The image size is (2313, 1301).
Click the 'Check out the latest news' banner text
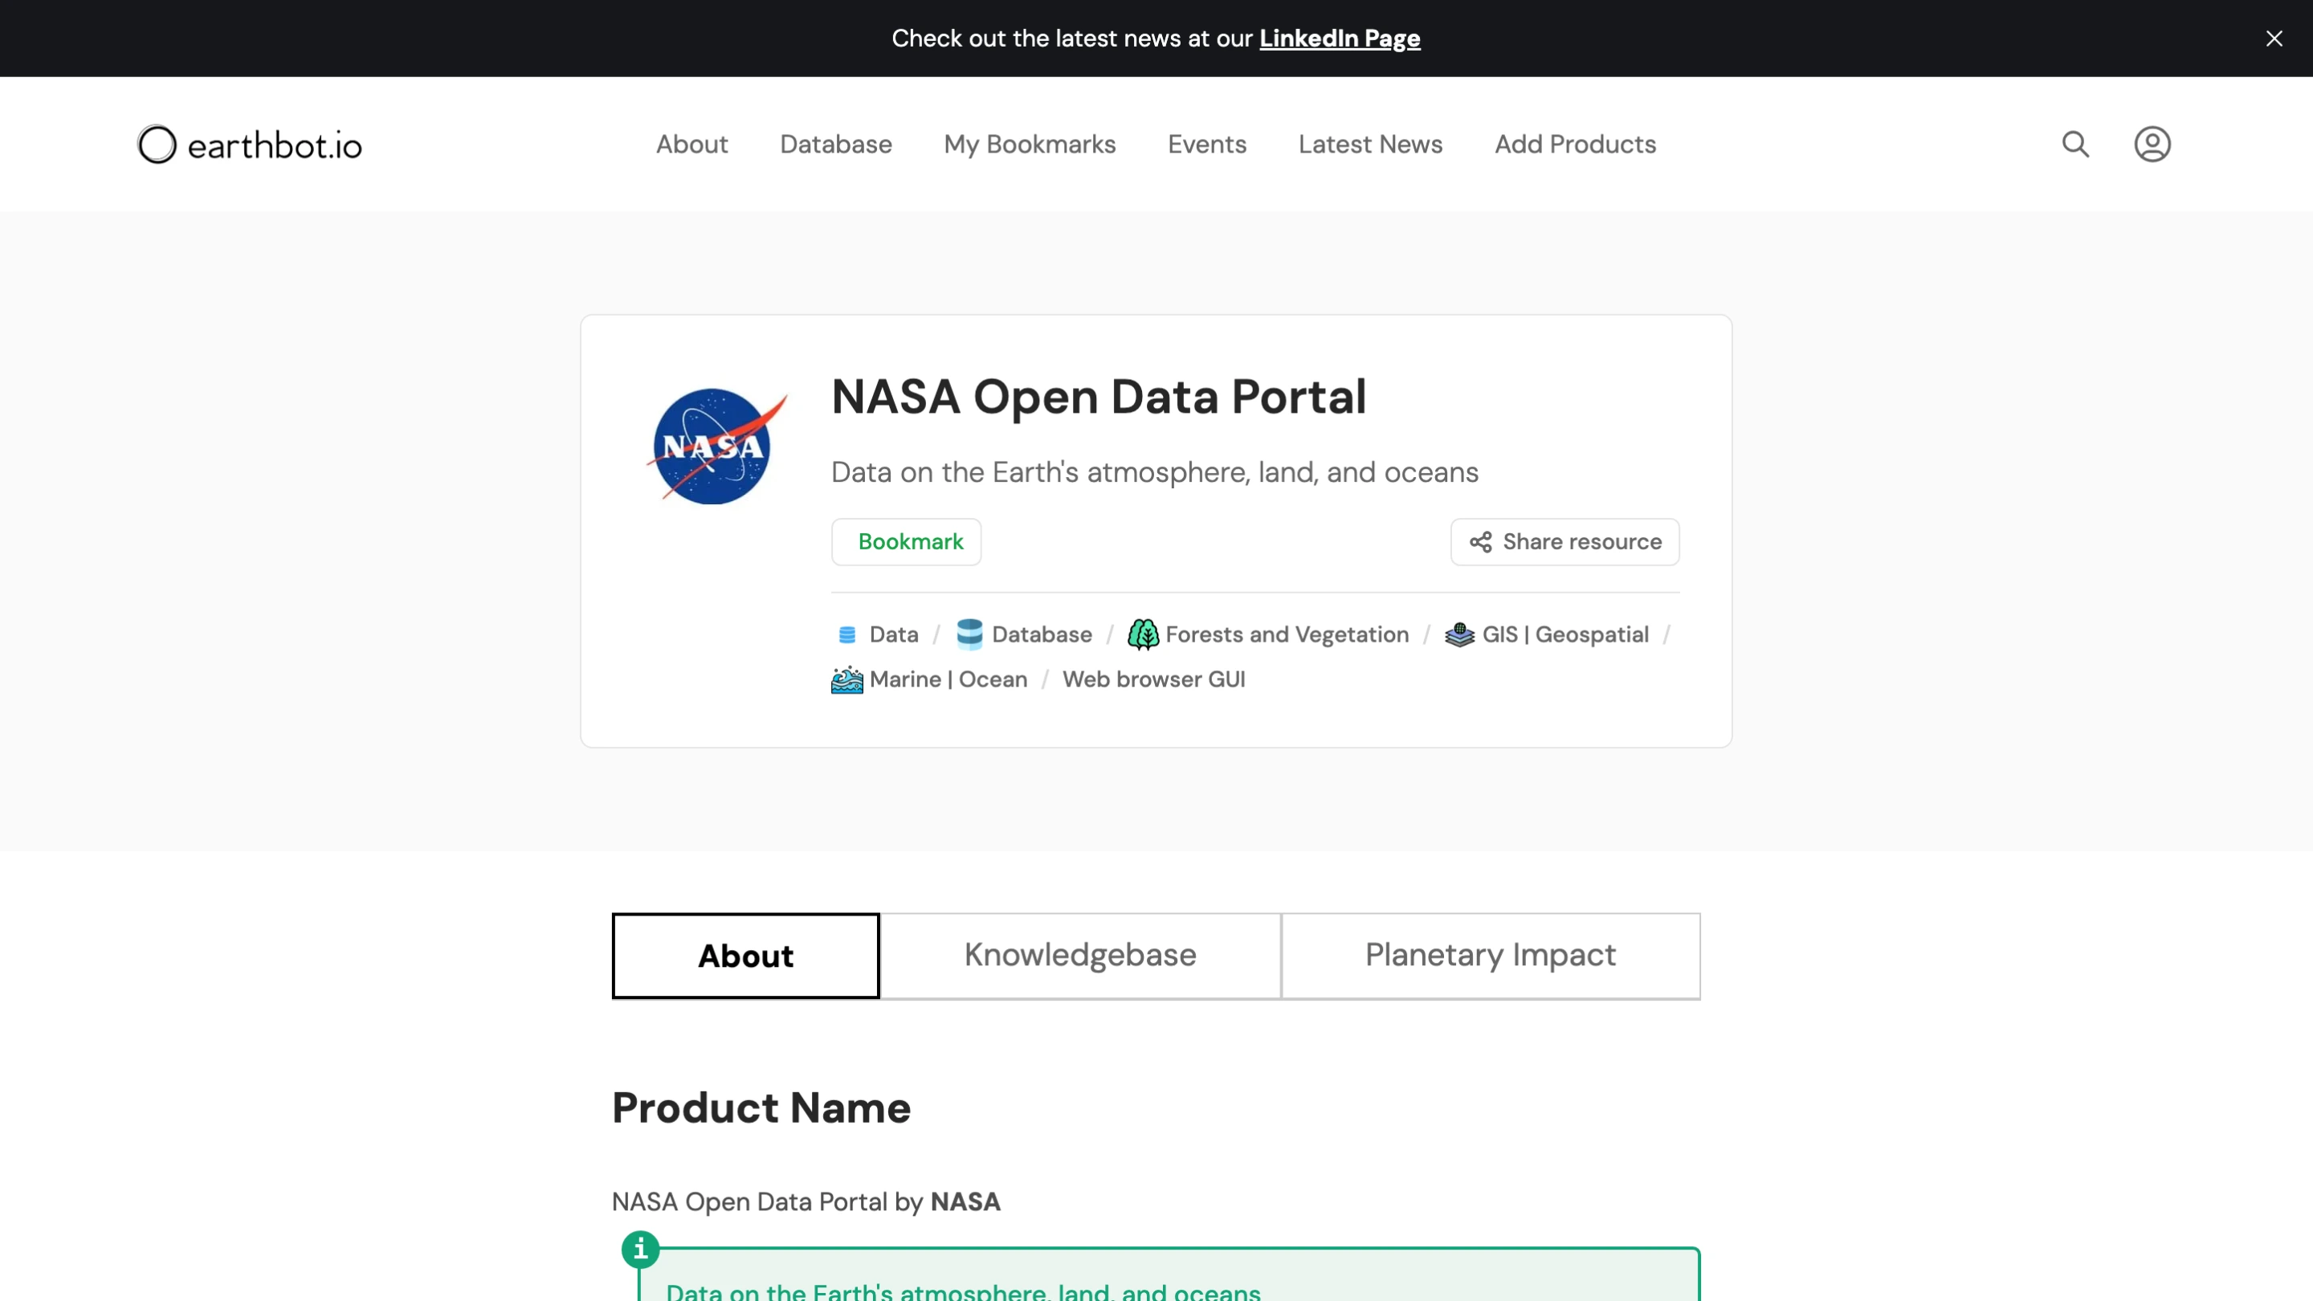click(x=1071, y=39)
